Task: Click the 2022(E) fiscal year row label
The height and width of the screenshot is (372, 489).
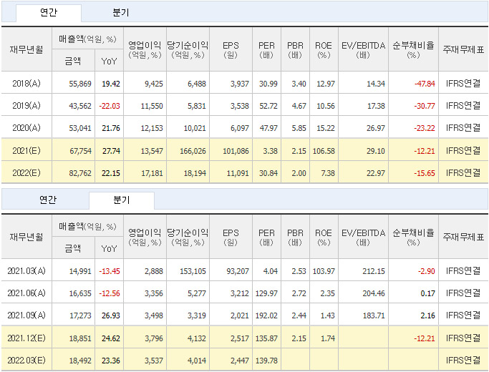Action: coord(26,173)
